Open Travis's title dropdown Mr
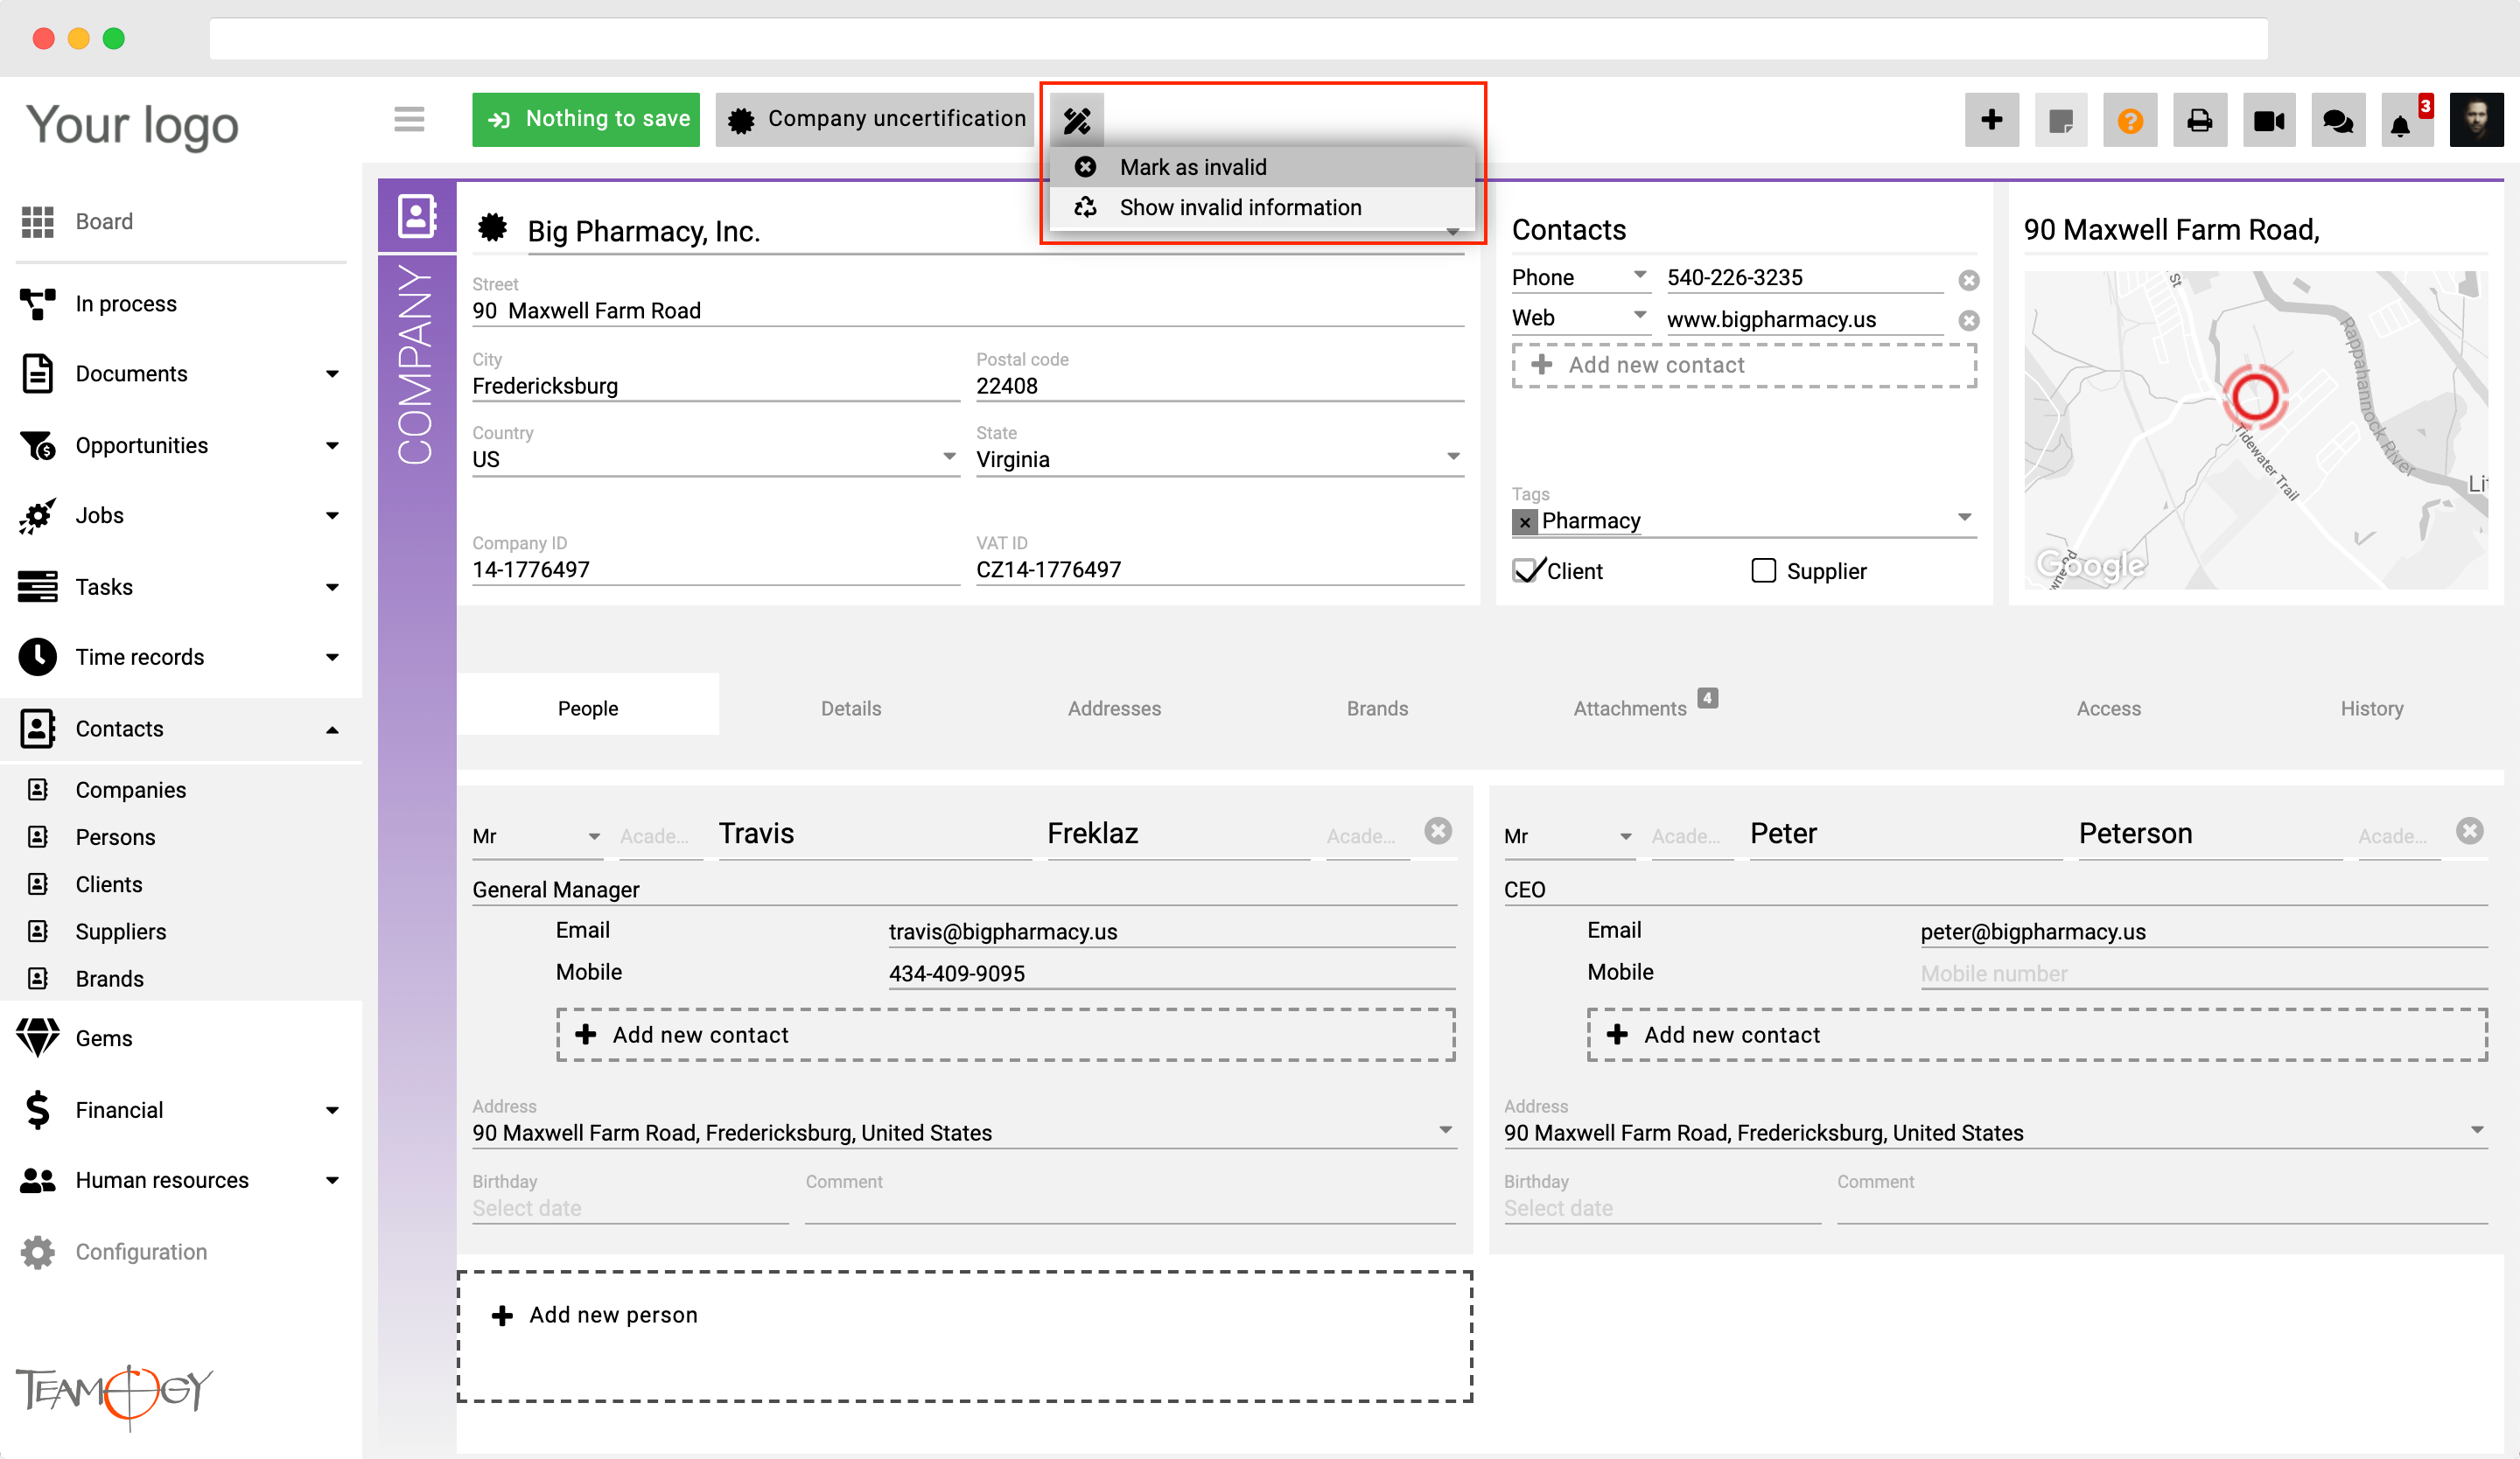Screen dimensions: 2520x1459 click(537, 836)
